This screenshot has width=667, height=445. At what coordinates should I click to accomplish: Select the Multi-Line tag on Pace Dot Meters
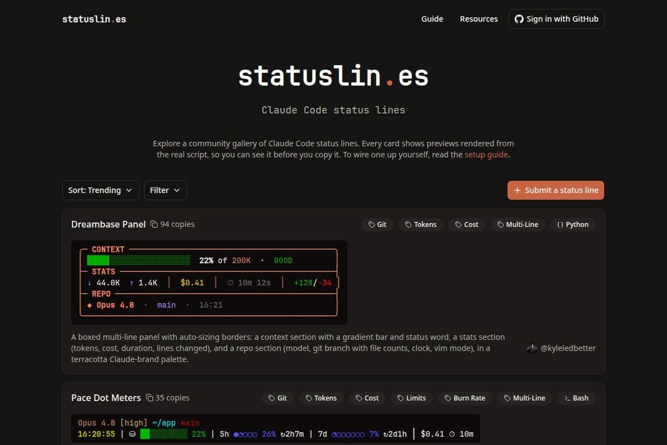[x=525, y=398]
